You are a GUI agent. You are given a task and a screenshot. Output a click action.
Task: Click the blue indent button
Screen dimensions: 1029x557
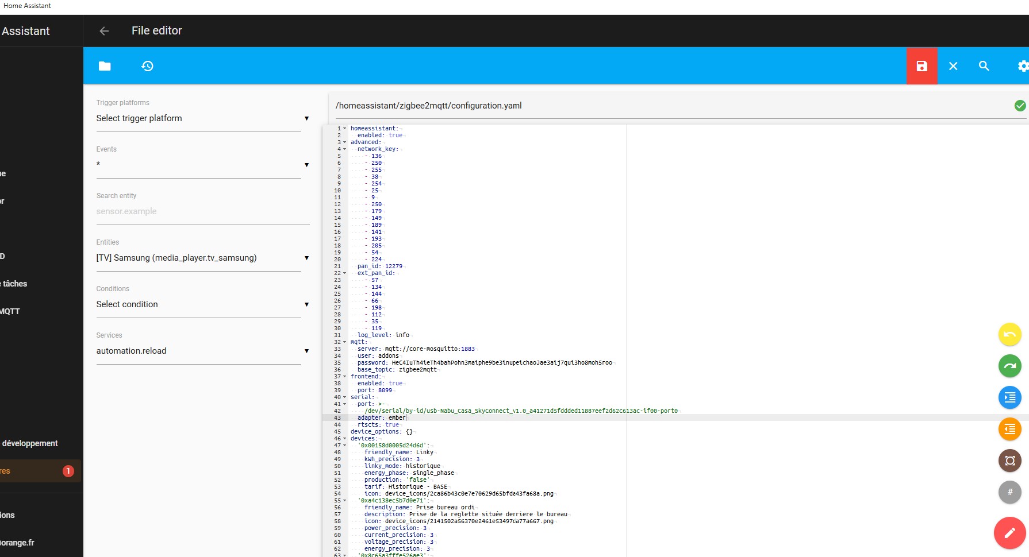[x=1009, y=397]
